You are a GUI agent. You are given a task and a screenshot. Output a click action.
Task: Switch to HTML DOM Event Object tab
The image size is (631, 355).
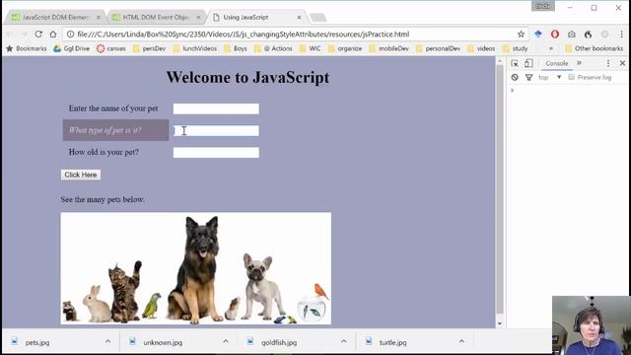(x=156, y=18)
